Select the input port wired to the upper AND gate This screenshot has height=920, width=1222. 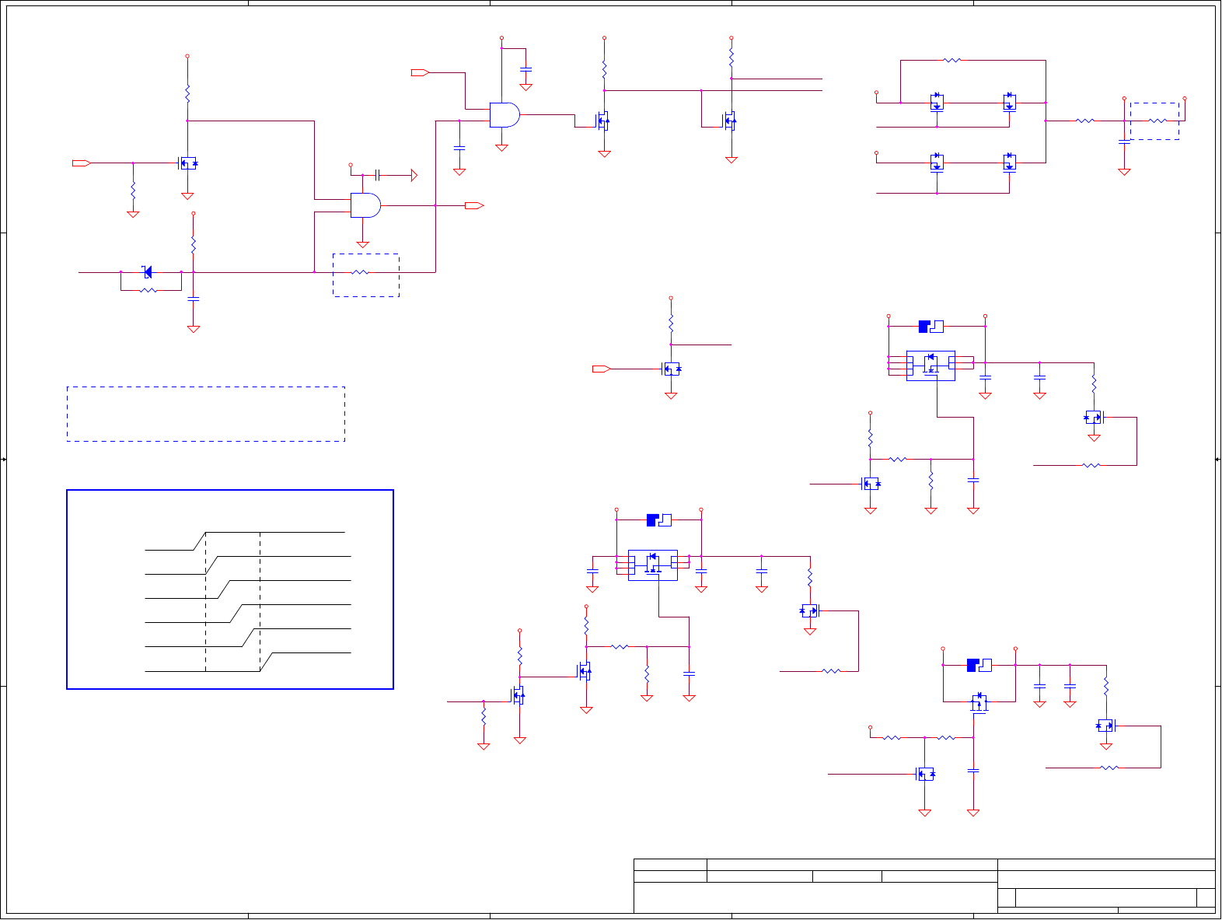420,72
